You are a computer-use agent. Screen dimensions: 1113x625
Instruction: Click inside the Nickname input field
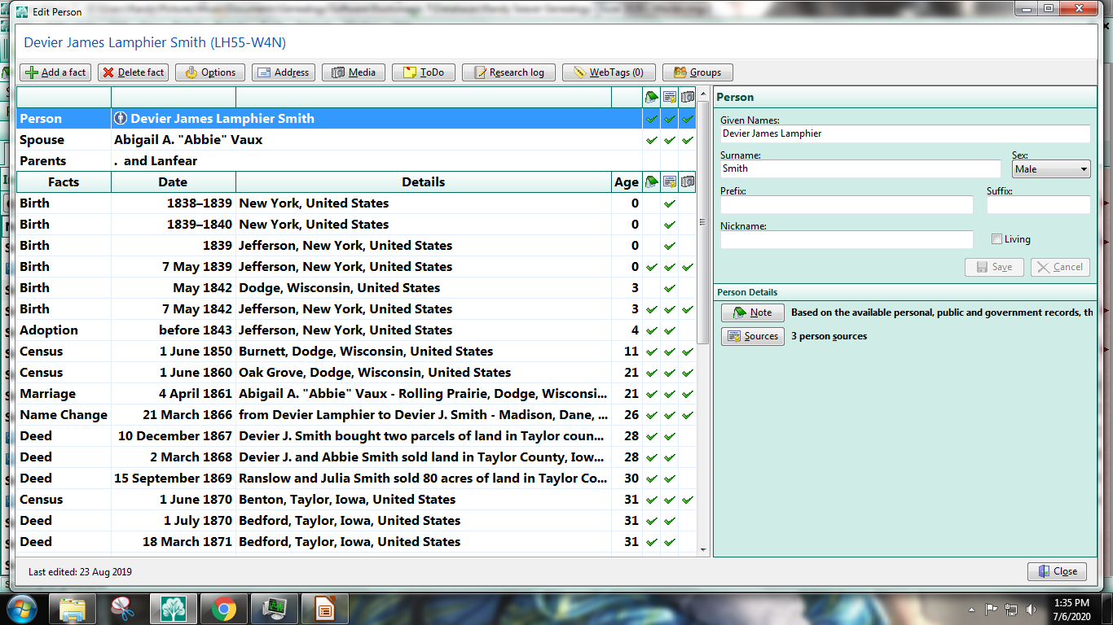846,239
